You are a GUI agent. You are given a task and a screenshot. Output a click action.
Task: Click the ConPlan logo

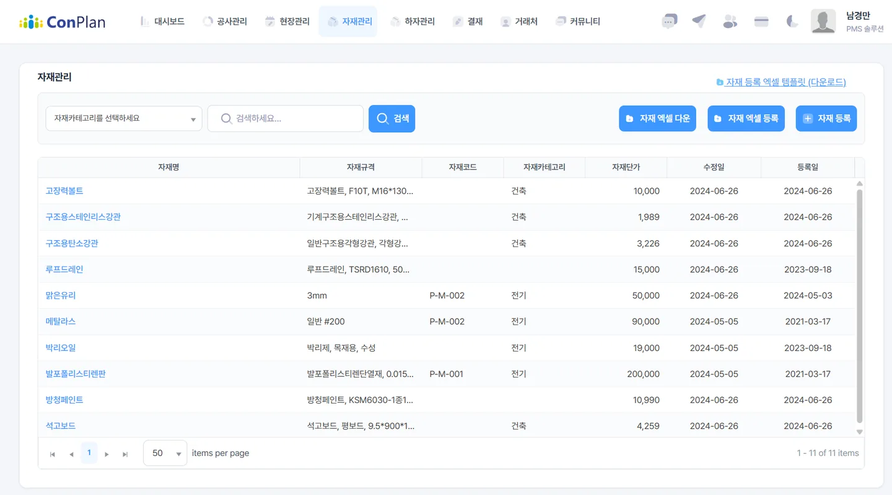62,22
